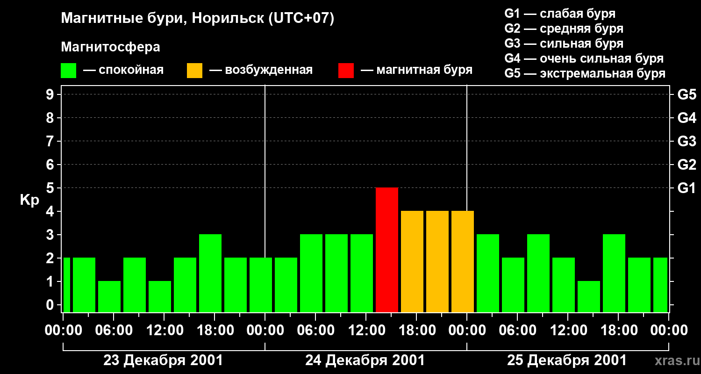701x374 pixels.
Task: Click the 'Kp' axis label
Action: tap(29, 200)
